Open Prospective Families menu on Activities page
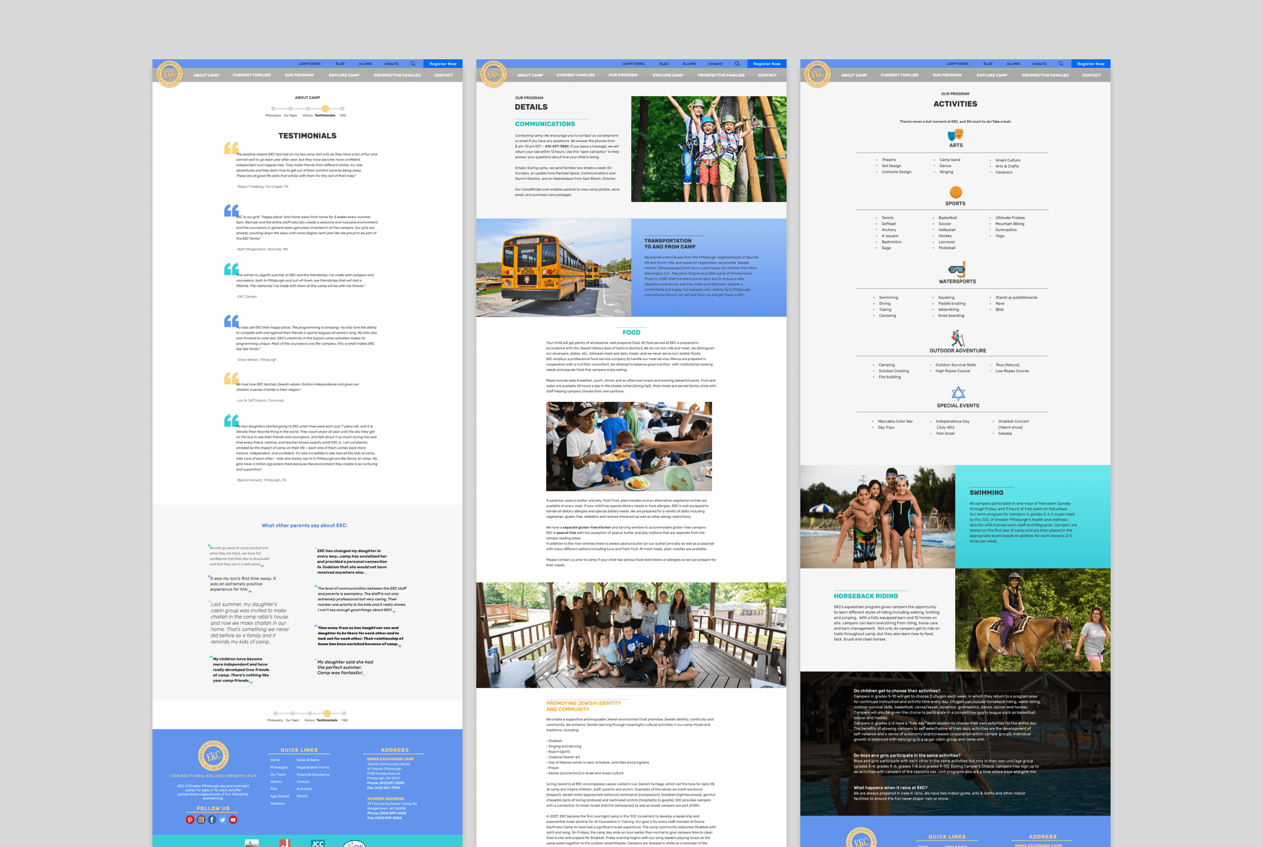 [1045, 75]
